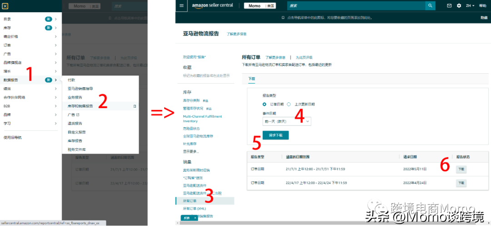Screen dimensions: 491x230
Task: Open the 事件日期 dropdown 前一天(昨天)
Action: coord(286,121)
